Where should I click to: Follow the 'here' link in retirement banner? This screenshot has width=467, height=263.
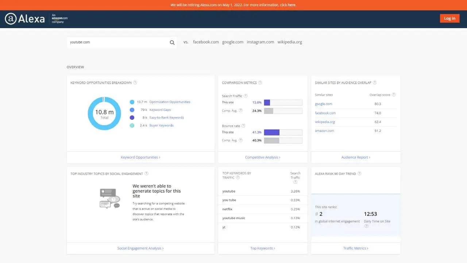(292, 5)
